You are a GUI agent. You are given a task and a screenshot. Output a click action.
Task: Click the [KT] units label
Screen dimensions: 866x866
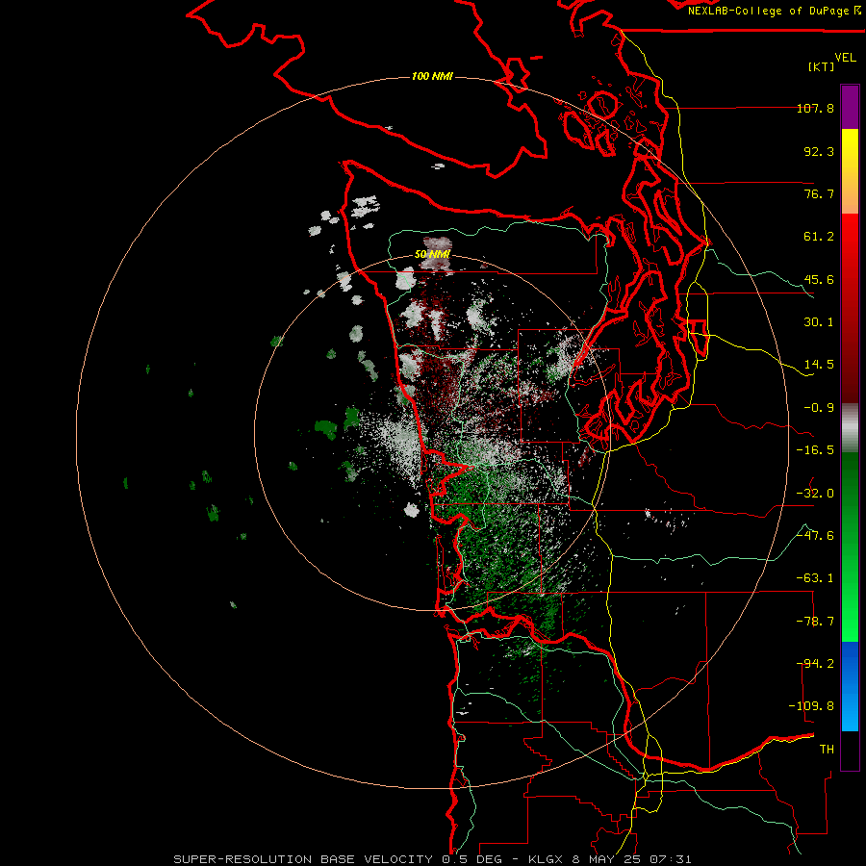pos(821,66)
